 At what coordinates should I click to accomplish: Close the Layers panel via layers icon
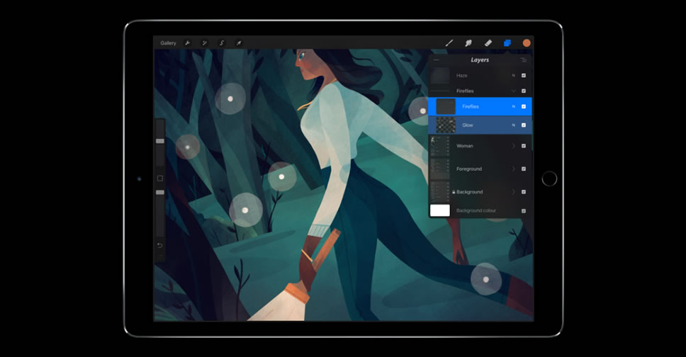507,43
